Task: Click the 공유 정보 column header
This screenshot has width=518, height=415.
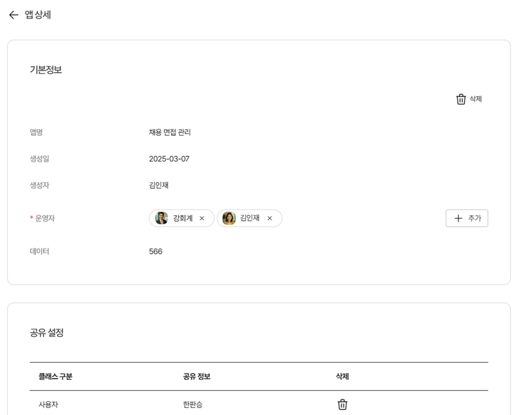Action: [x=197, y=377]
